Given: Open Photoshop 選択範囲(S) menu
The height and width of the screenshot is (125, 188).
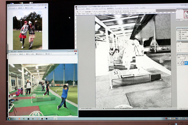Looking at the screenshot, I should tap(110, 9).
